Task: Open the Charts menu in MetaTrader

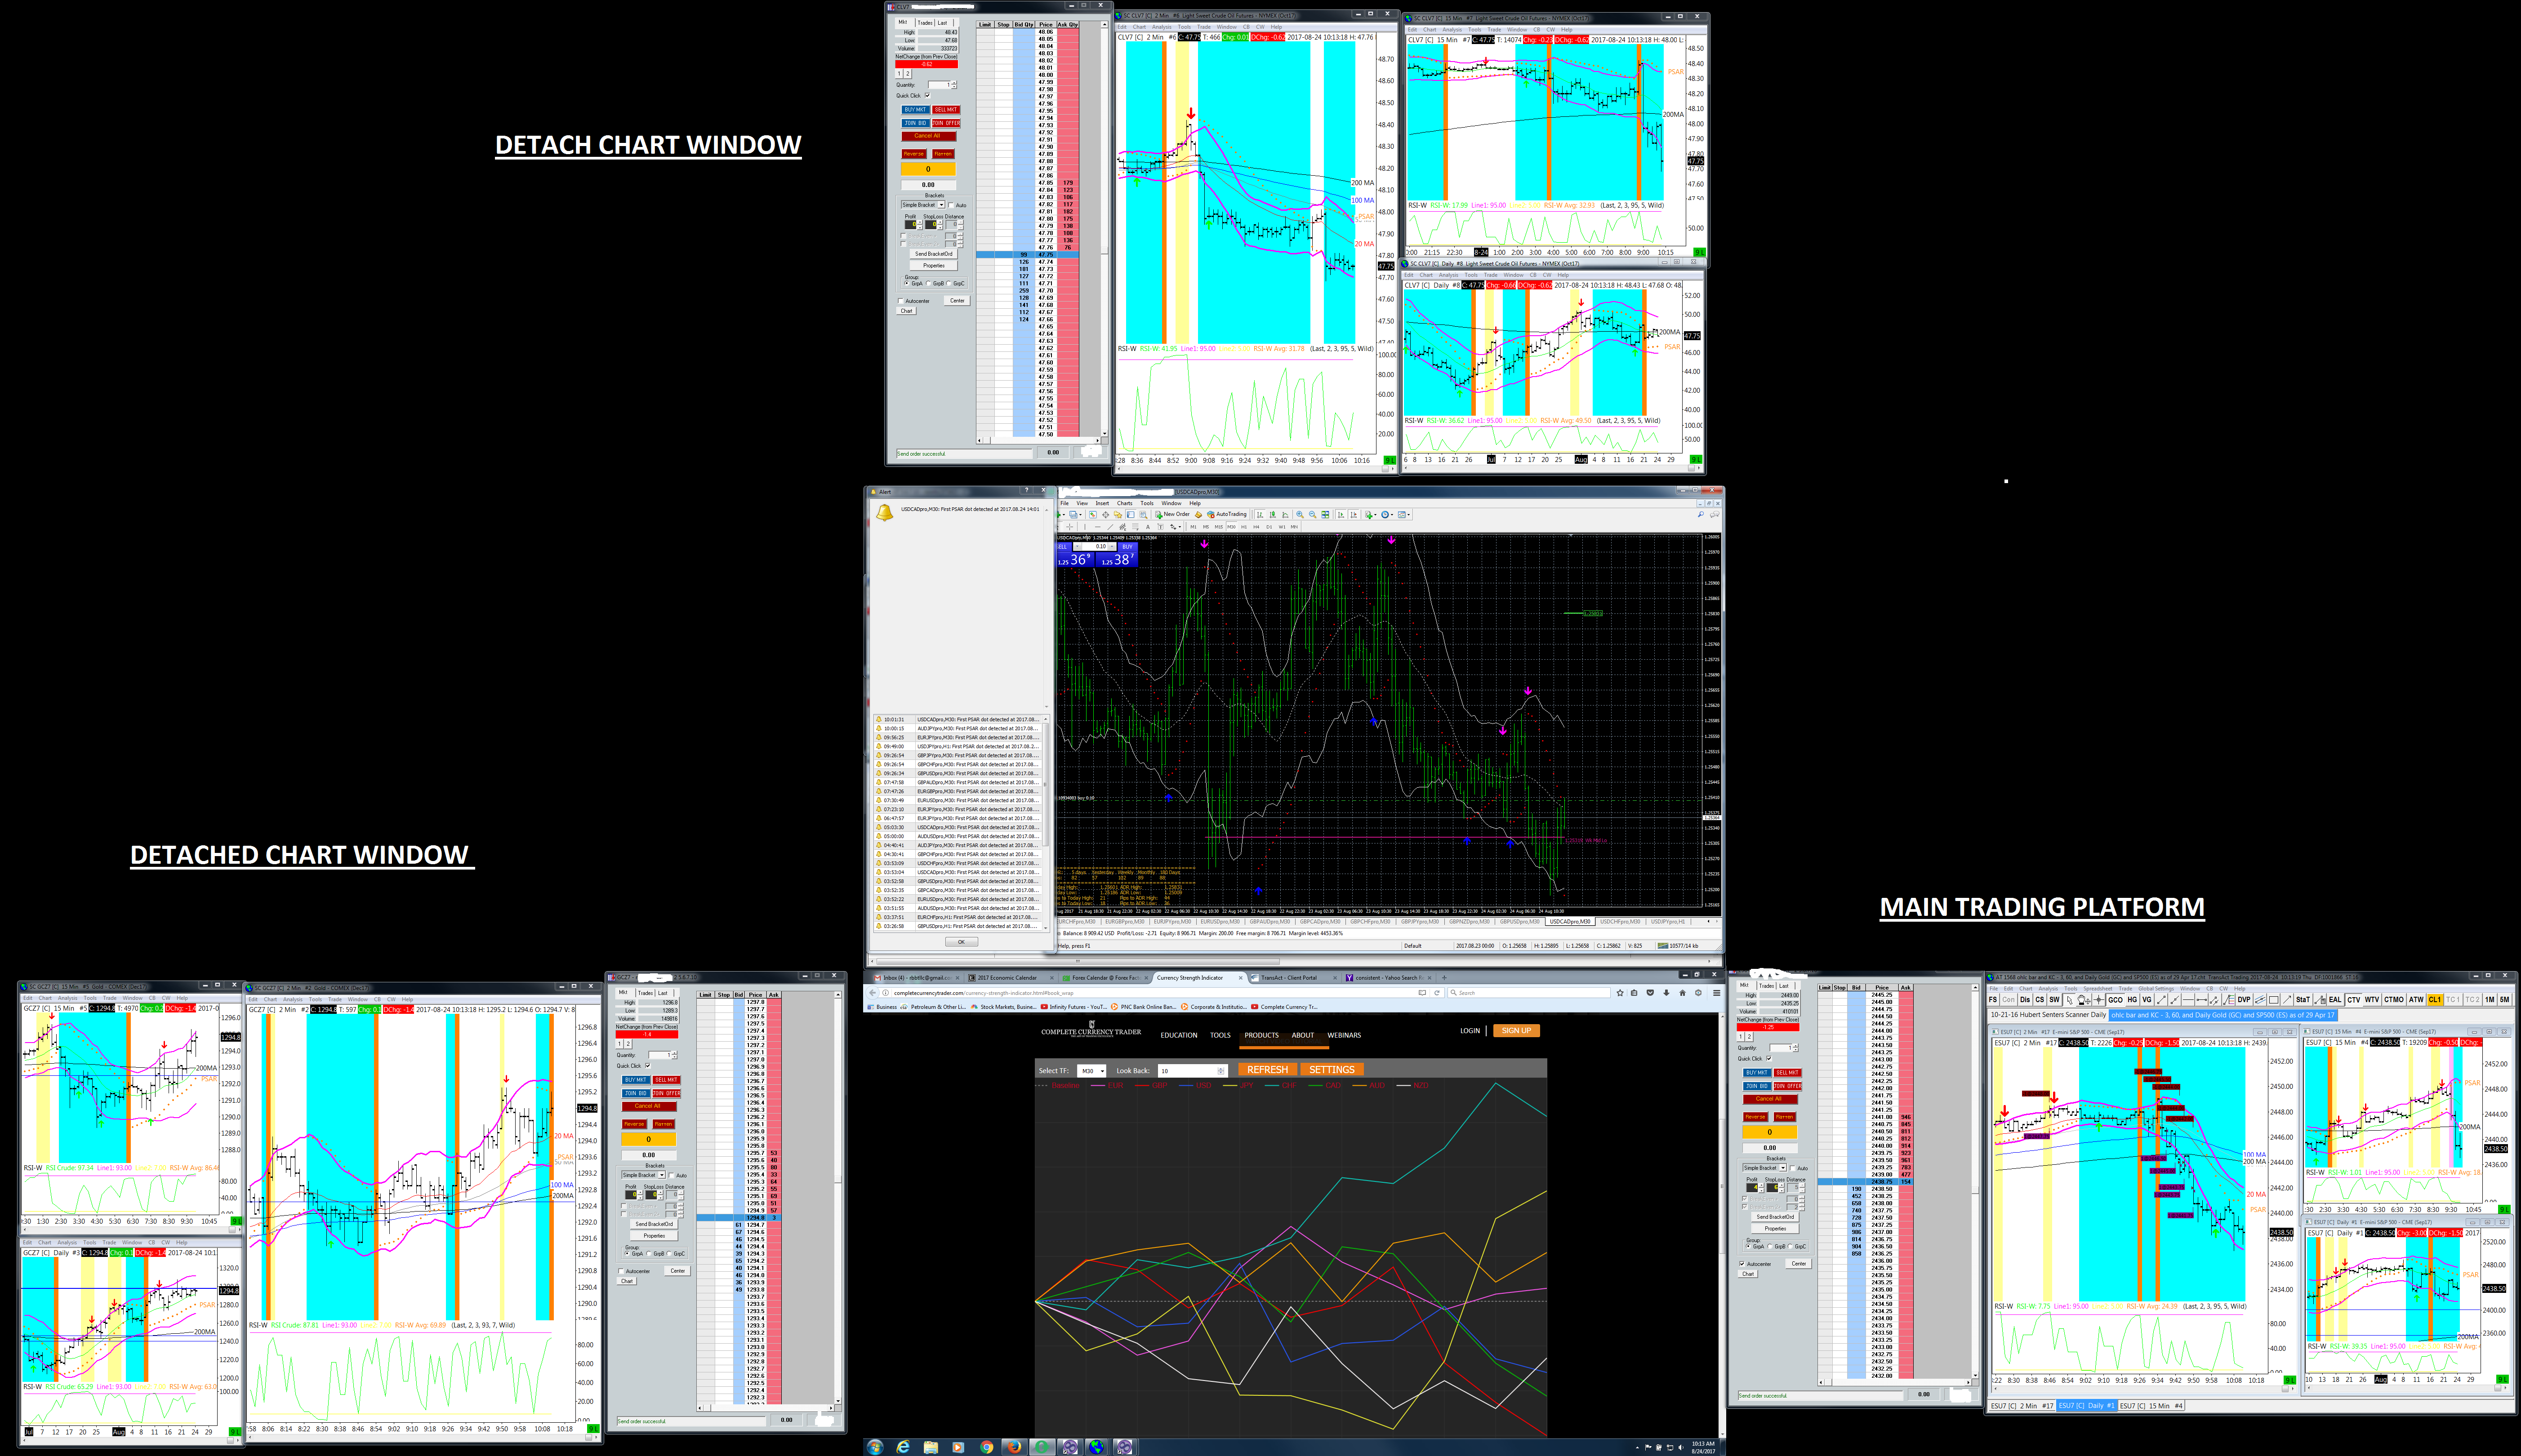Action: click(1125, 503)
